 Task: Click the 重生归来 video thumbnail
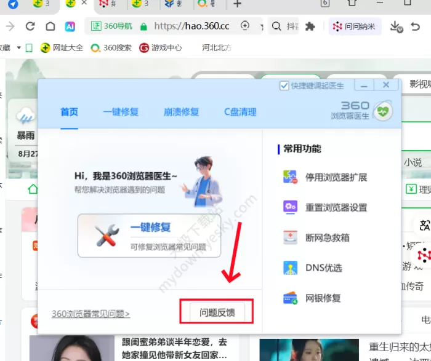coord(309,350)
